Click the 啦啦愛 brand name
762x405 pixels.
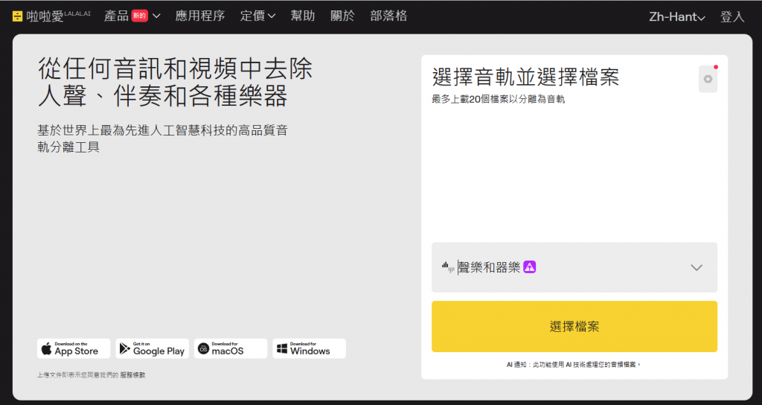(x=45, y=16)
